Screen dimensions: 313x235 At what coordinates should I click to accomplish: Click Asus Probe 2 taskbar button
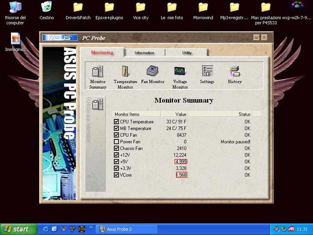[127, 229]
